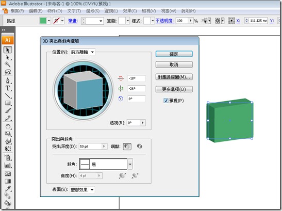This screenshot has width=282, height=211.
Task: Click the green fill color swatch
Action: point(43,21)
